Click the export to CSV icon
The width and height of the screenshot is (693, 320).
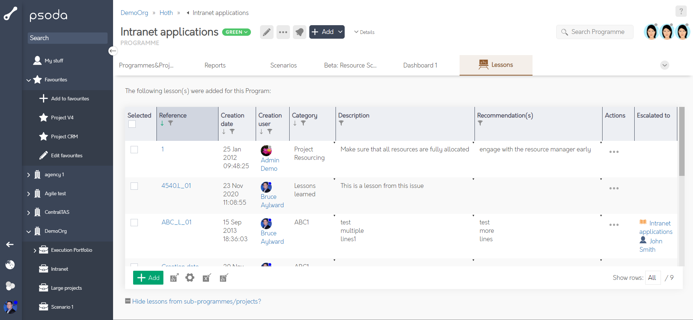(174, 278)
